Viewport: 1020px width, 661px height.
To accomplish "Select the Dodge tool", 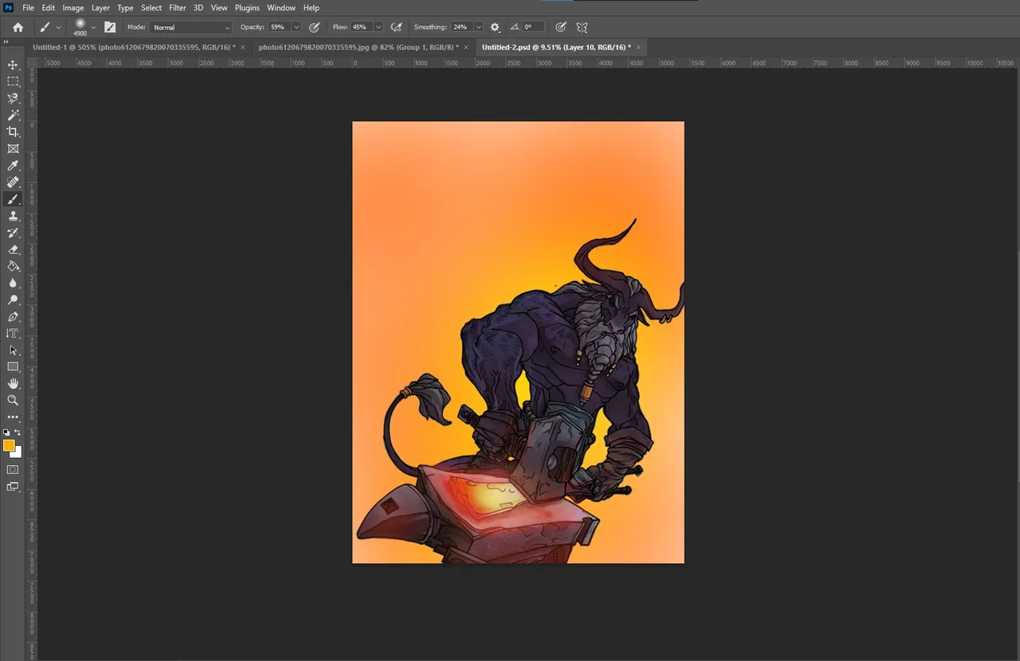I will [x=13, y=300].
